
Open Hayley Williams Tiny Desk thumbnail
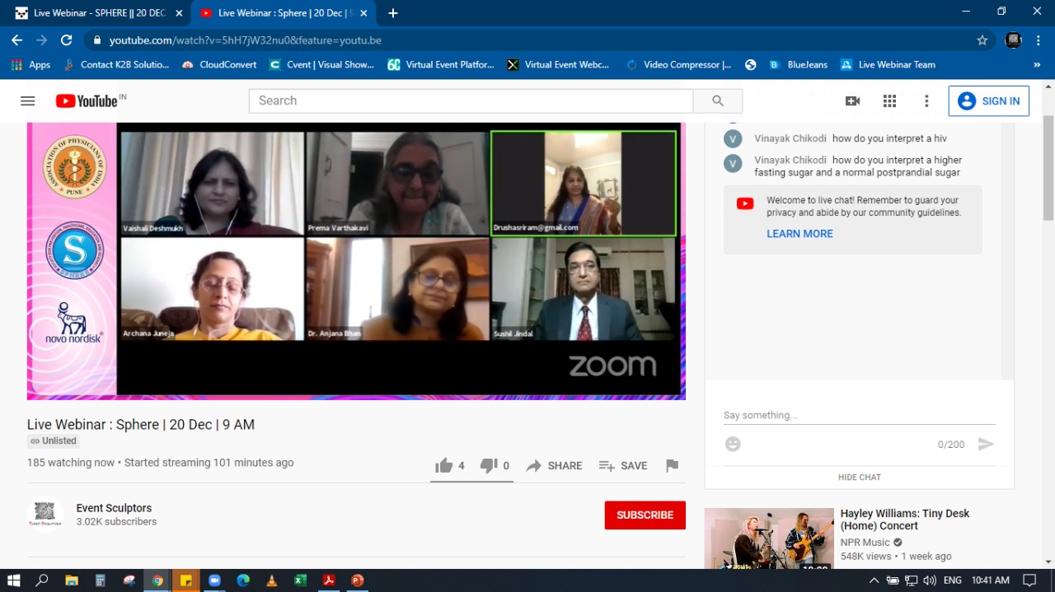[769, 538]
